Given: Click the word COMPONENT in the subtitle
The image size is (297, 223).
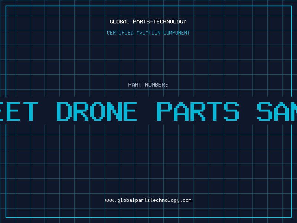Looking at the screenshot, I should coord(177,33).
